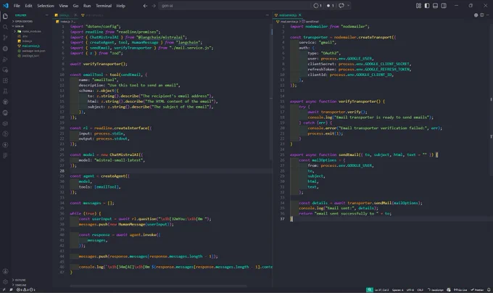Image resolution: width=493 pixels, height=293 pixels.
Task: Click the Ln 37, Col 2 cursor position
Action: tap(381, 290)
